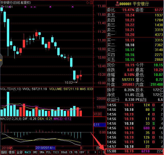This screenshot has width=164, height=155.
Task: Click the 0.11 highlighted MACD axis value
Action: pyautogui.click(x=100, y=125)
